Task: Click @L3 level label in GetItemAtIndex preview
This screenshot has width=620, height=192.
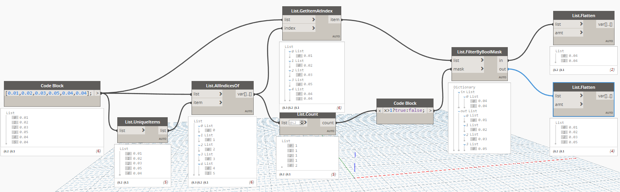Action: click(285, 108)
